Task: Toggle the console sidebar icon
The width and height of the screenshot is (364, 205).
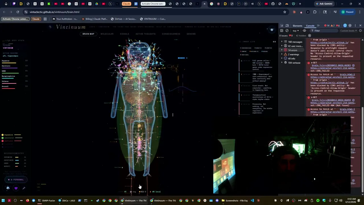Action: point(282,31)
